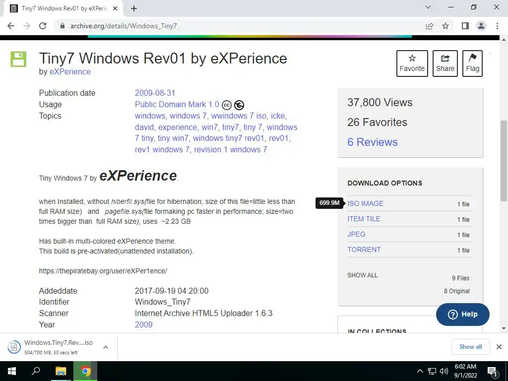508x381 pixels.
Task: Open the 2009-08-31 publication date link
Action: point(155,93)
